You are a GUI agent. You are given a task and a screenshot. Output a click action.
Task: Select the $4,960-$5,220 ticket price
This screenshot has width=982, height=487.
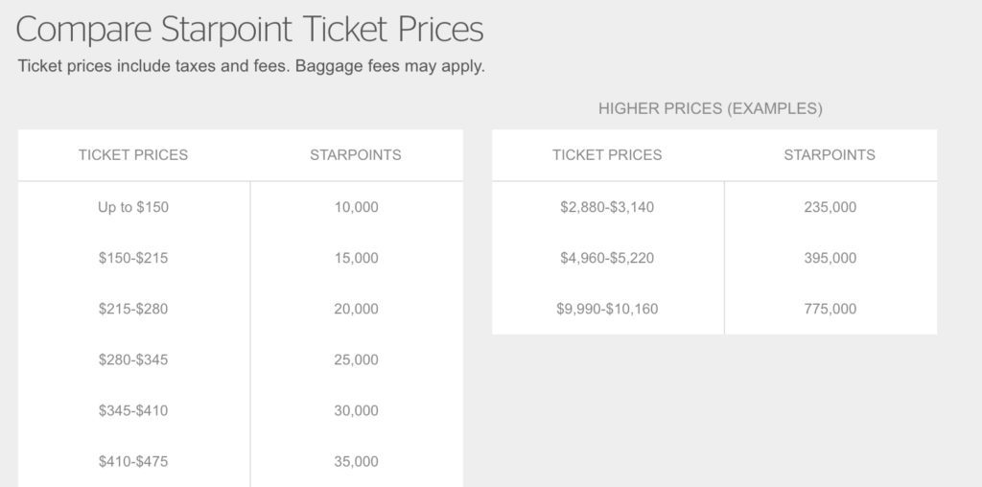tap(607, 258)
